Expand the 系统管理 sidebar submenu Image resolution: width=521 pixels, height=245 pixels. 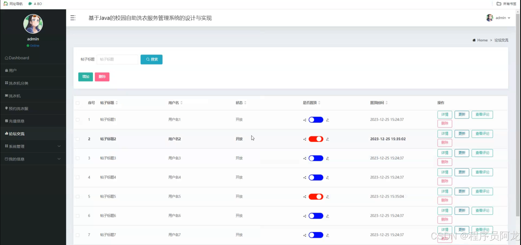[33, 146]
